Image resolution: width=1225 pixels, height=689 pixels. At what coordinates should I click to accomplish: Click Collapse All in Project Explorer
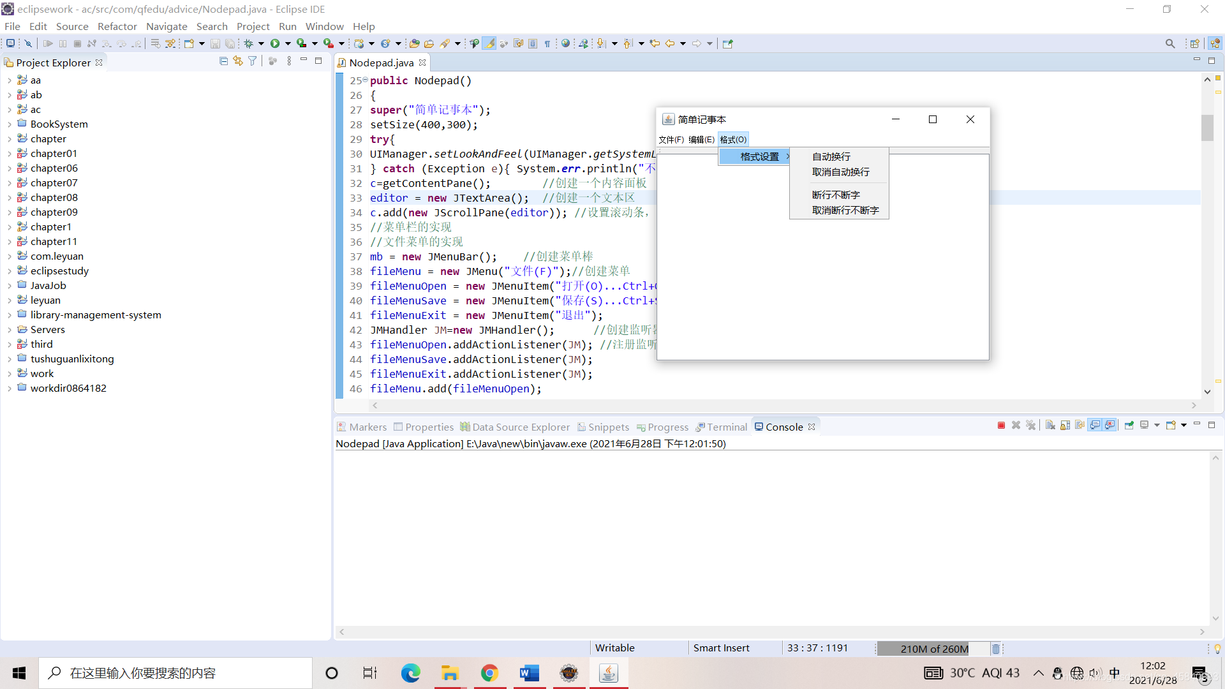(223, 61)
